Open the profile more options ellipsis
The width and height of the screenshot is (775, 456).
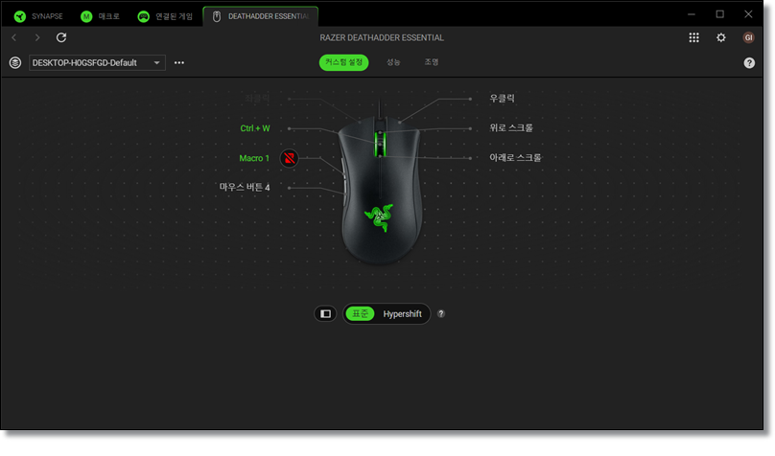[x=179, y=62]
